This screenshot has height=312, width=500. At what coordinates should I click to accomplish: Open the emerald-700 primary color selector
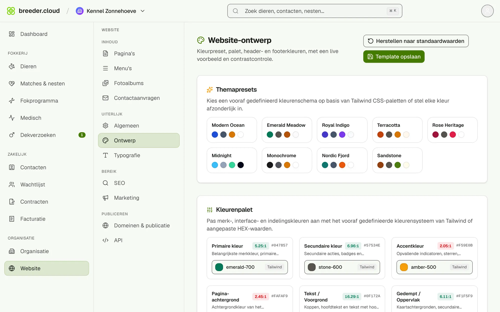pyautogui.click(x=249, y=267)
